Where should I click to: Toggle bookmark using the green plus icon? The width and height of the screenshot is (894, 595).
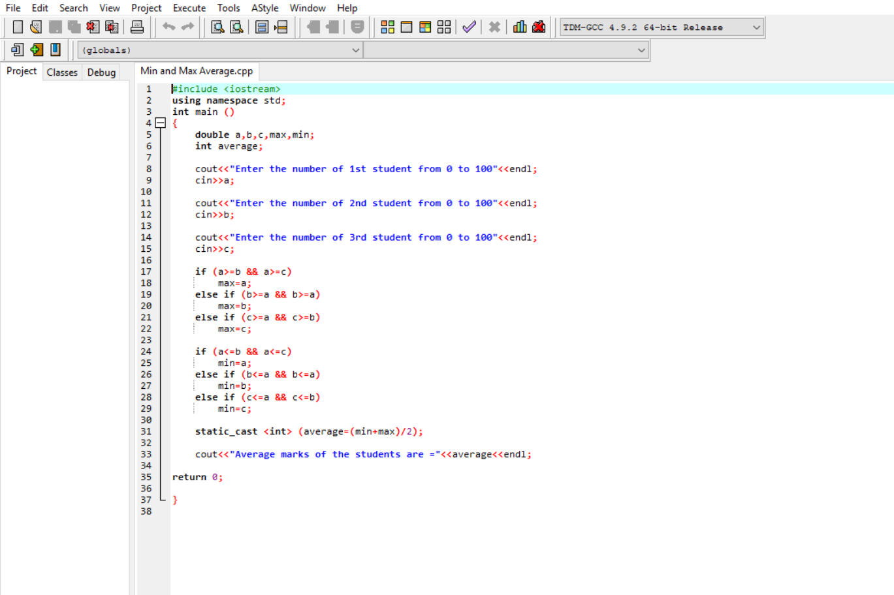[37, 50]
